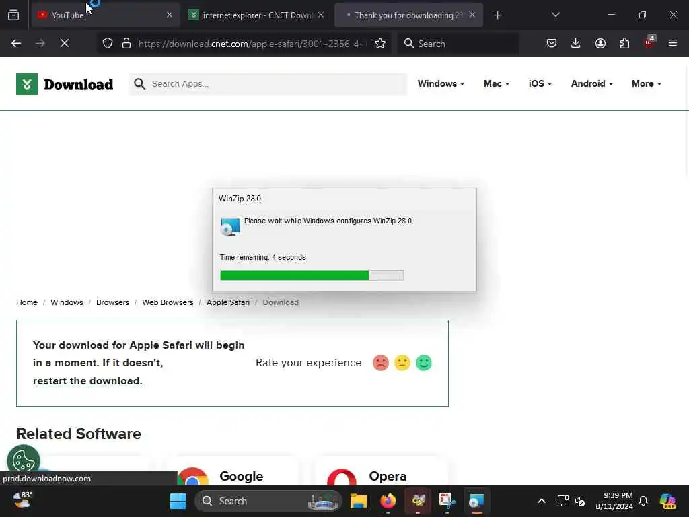Open the bee icon app on taskbar
Image resolution: width=689 pixels, height=517 pixels.
417,501
